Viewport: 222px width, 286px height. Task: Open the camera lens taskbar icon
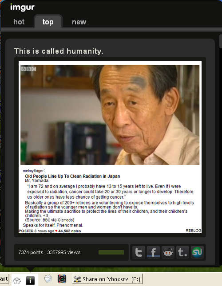click(x=62, y=279)
